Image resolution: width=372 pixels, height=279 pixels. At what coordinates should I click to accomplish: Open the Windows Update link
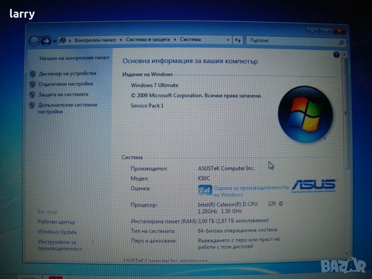57,232
